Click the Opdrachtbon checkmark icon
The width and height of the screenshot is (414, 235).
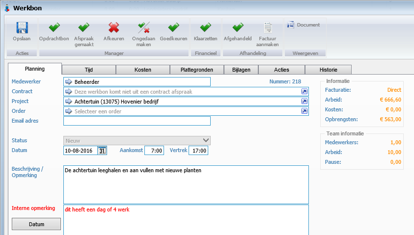coord(54,28)
